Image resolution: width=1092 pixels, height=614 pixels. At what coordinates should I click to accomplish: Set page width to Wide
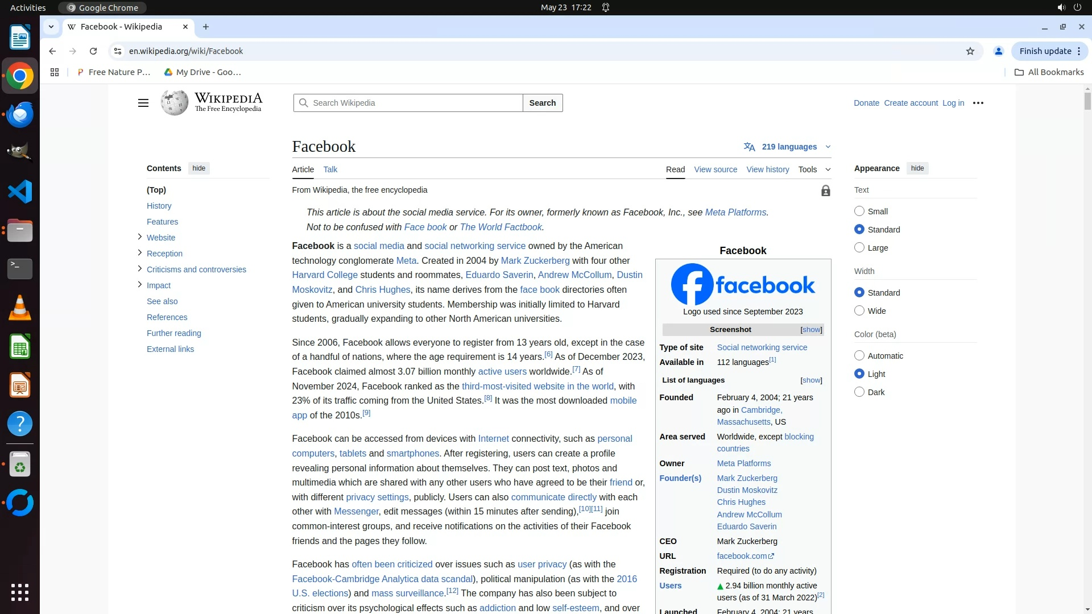(x=859, y=311)
